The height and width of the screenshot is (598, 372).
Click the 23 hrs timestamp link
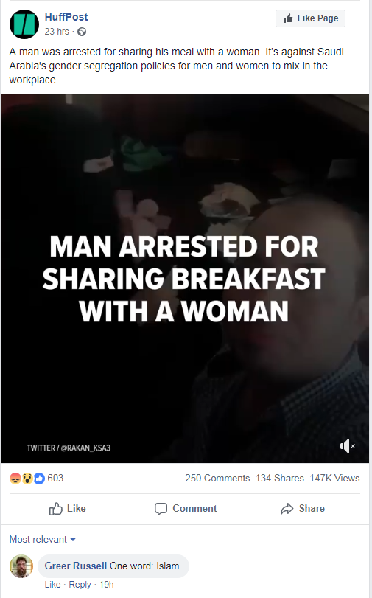point(57,32)
